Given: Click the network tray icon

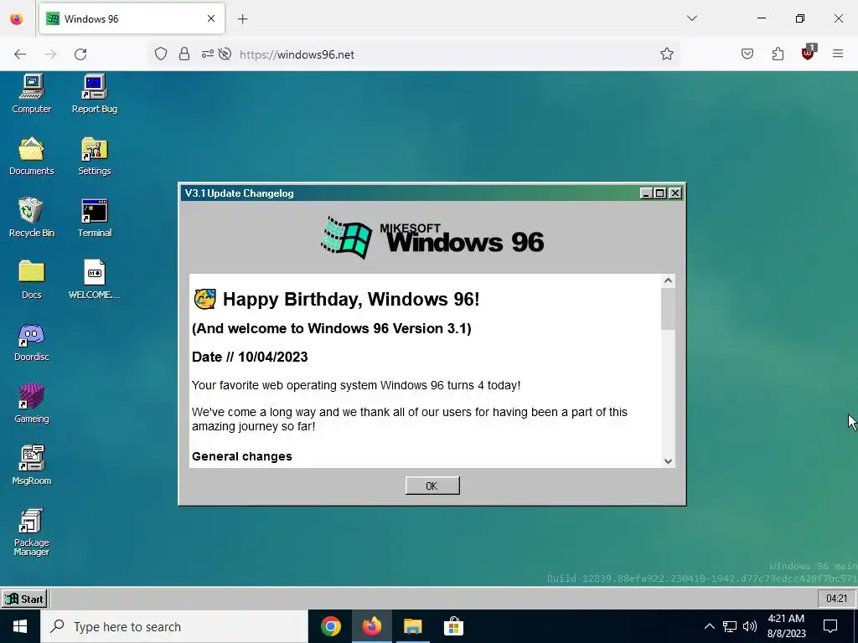Looking at the screenshot, I should tap(730, 626).
